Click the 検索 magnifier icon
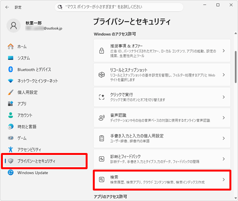Screen dimensions: 238x201 pyautogui.click(x=101, y=180)
